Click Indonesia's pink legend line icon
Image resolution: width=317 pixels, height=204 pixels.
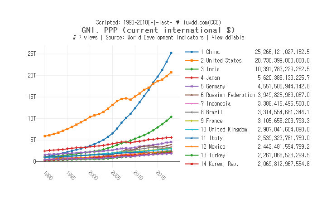tap(192, 104)
